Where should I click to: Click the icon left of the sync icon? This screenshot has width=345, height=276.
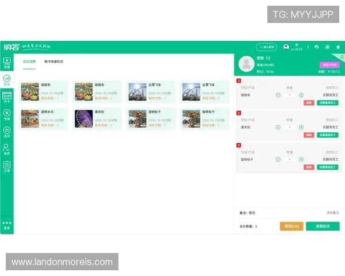pos(316,47)
